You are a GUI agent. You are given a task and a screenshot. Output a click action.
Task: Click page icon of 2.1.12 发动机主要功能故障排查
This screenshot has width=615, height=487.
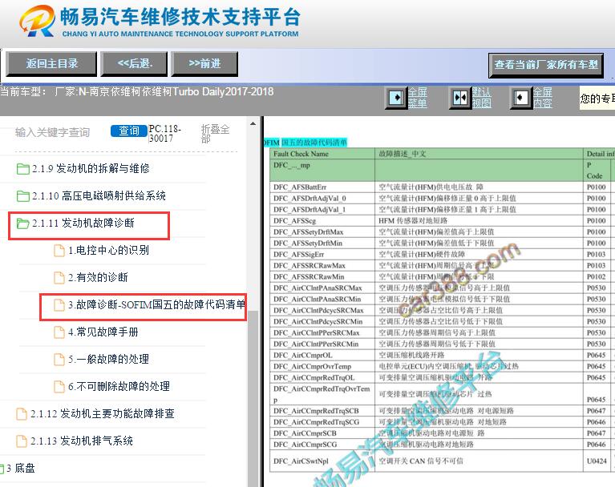[x=21, y=414]
